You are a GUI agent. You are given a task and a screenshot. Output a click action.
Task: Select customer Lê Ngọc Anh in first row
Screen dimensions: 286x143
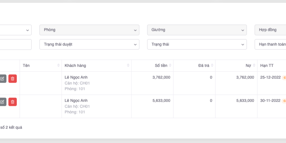pyautogui.click(x=76, y=77)
